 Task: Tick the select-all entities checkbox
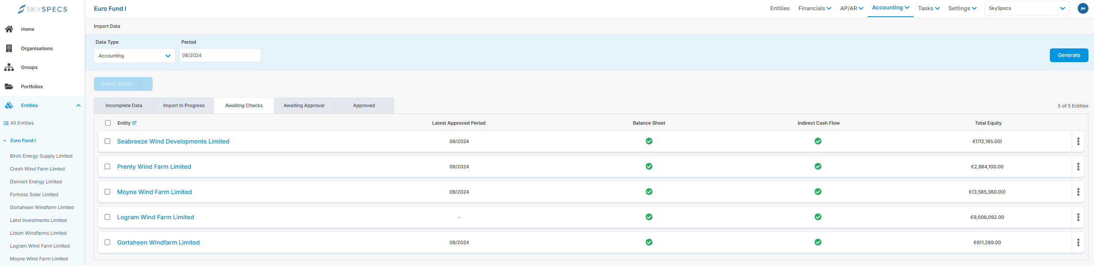[108, 123]
